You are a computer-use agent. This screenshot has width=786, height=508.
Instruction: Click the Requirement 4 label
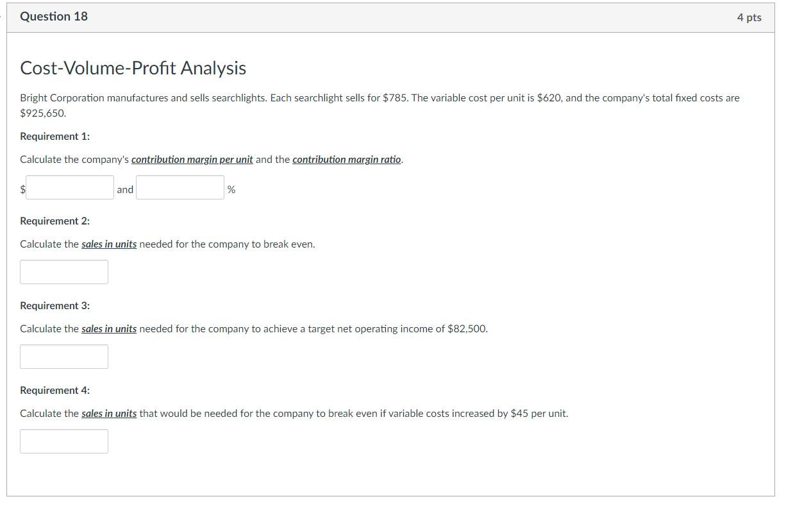click(54, 390)
